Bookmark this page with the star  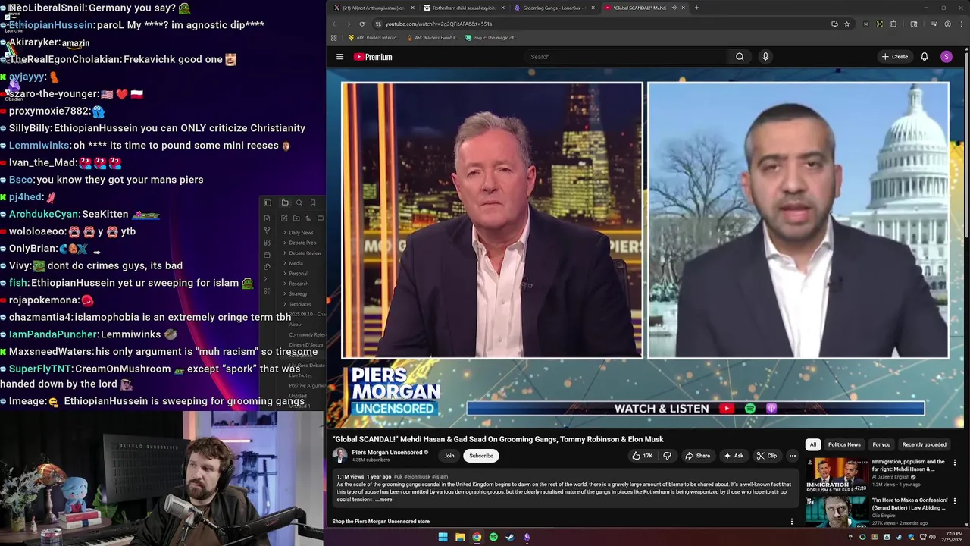(x=846, y=24)
